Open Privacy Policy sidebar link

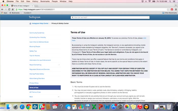coord(34,83)
